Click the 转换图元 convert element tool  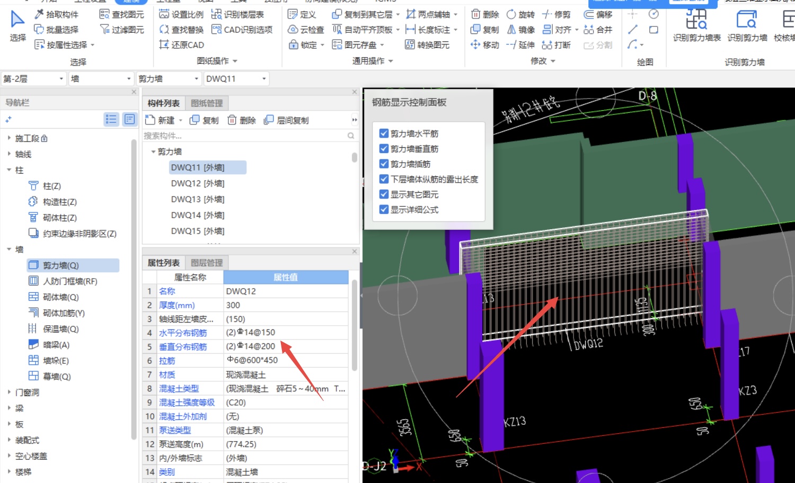(427, 45)
